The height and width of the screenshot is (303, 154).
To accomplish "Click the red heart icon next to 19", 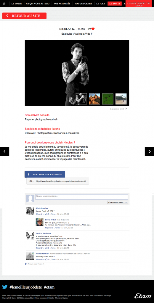I will pyautogui.click(x=93, y=29).
